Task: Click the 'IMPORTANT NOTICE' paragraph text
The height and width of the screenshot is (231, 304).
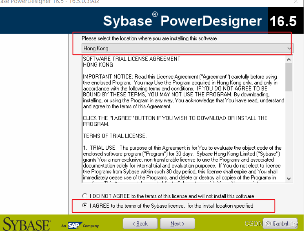Action: point(184,92)
